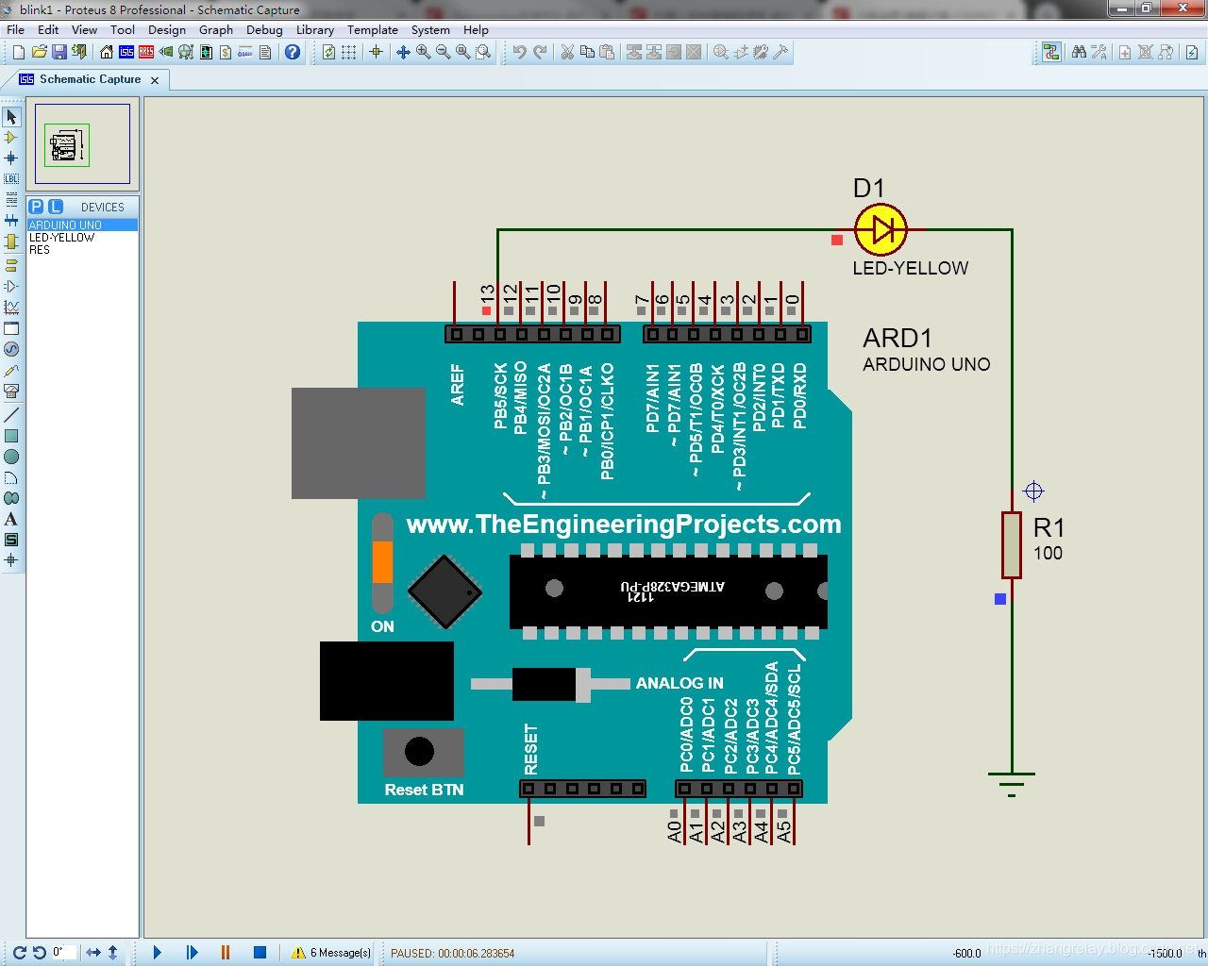Screen dimensions: 1208x966
Task: Stop the simulation
Action: [260, 953]
